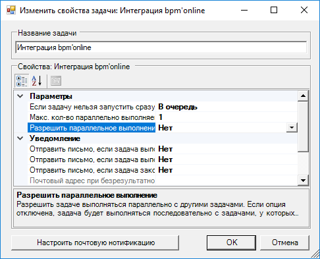Screen dimensions: 320x259
Task: Click the value 'В очередь'
Action: [x=178, y=107]
